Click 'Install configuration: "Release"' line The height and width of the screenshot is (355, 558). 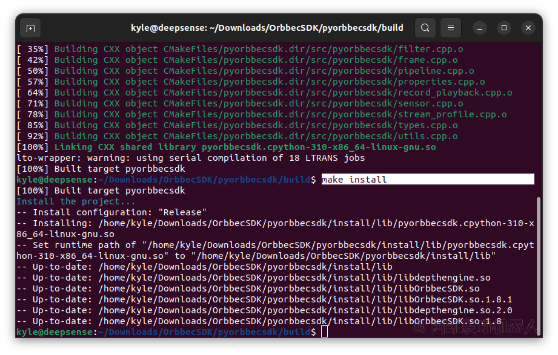[111, 212]
